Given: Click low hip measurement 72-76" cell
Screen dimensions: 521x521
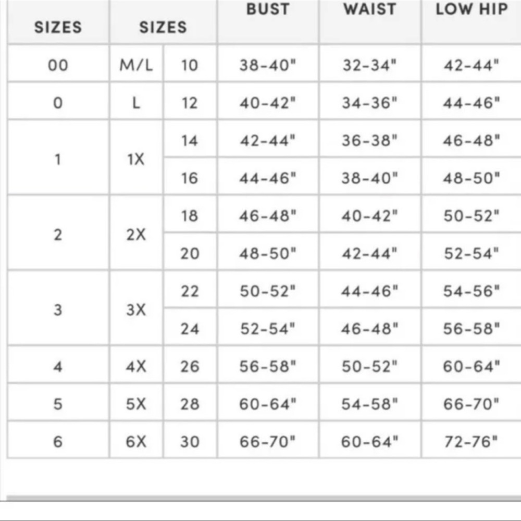Looking at the screenshot, I should tap(472, 442).
